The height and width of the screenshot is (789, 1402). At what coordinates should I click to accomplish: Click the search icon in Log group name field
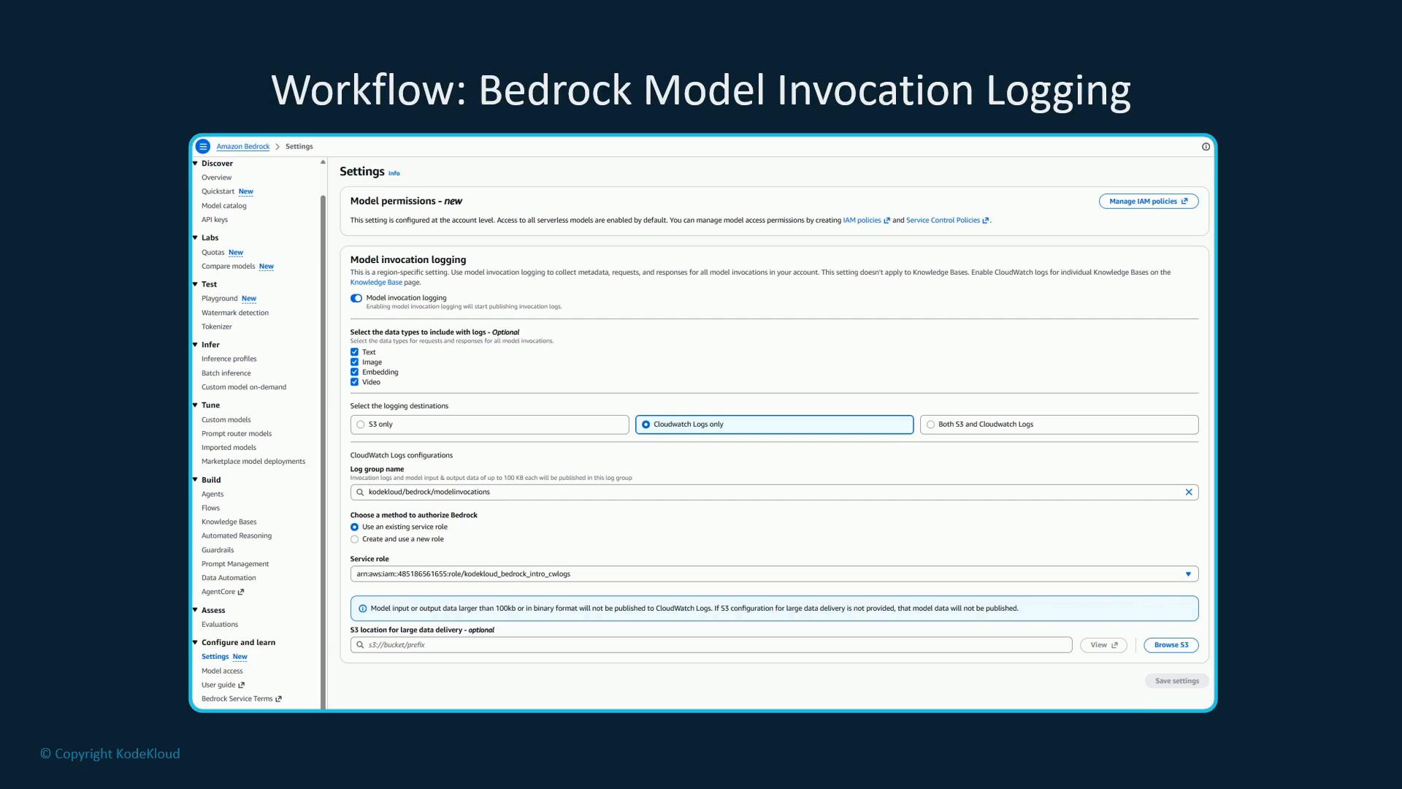click(360, 492)
